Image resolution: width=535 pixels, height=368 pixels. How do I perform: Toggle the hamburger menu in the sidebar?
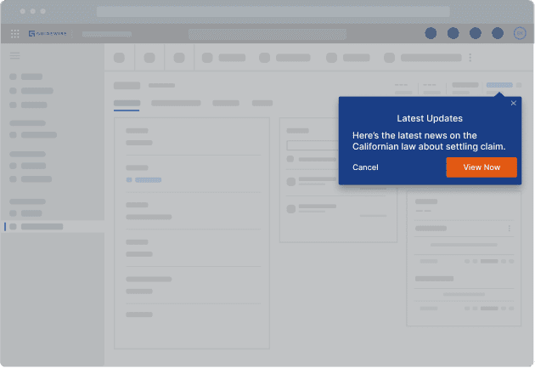(x=14, y=55)
